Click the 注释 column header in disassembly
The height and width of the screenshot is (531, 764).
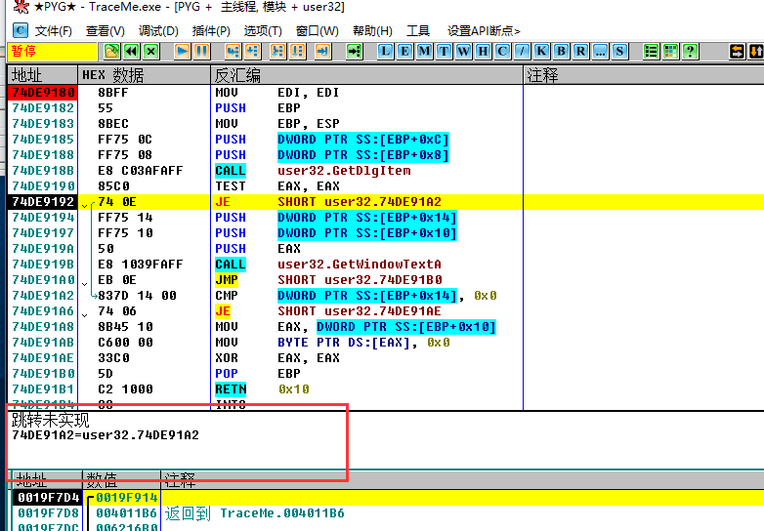(x=644, y=75)
